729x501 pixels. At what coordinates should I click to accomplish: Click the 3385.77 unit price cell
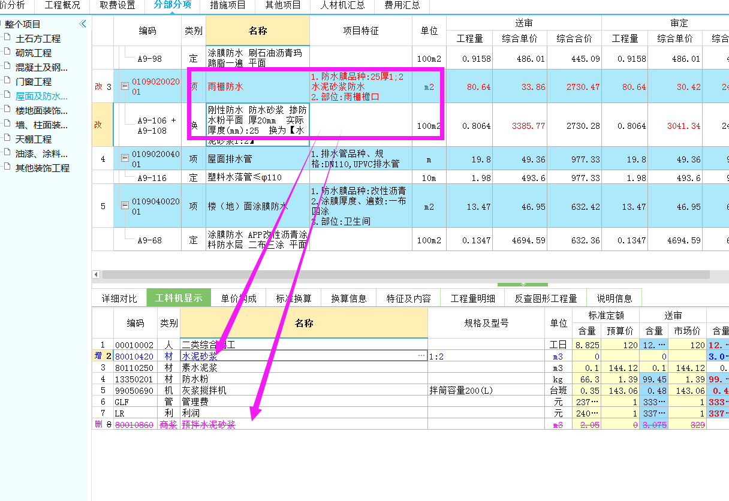[x=520, y=125]
